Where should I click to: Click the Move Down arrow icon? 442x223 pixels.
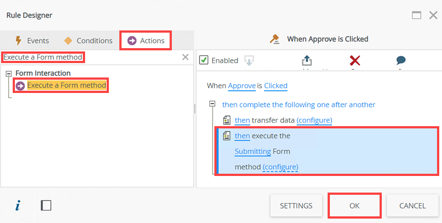click(249, 60)
